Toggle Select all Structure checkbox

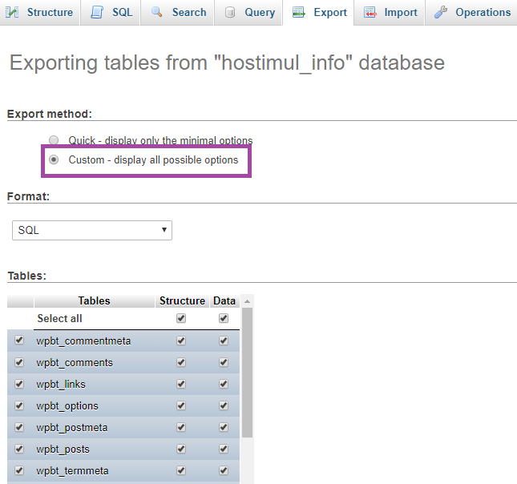(x=181, y=318)
